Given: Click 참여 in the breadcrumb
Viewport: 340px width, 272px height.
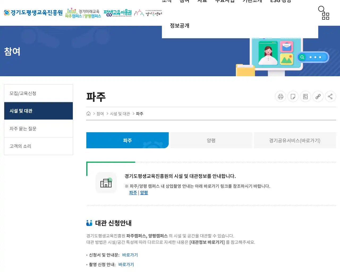Looking at the screenshot, I should point(100,114).
